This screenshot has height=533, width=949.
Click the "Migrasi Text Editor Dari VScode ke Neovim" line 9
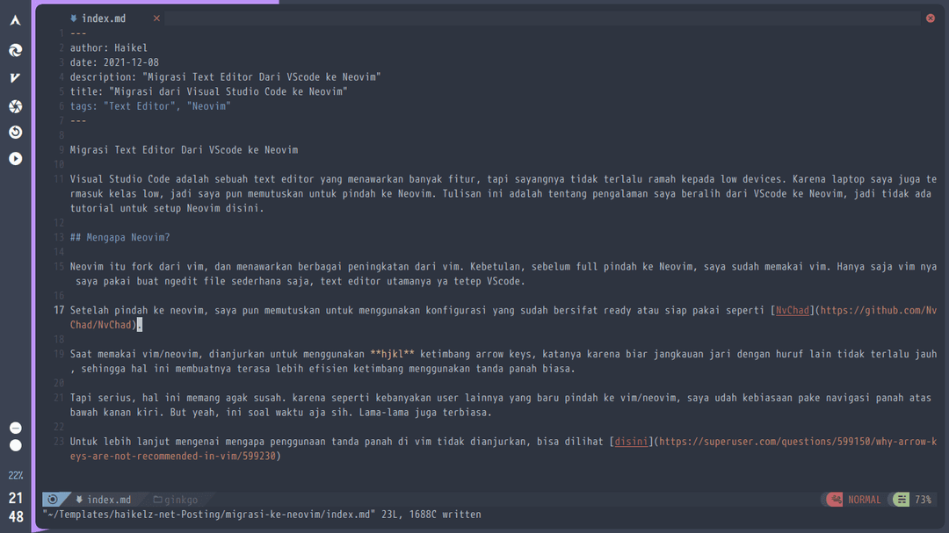pyautogui.click(x=184, y=150)
